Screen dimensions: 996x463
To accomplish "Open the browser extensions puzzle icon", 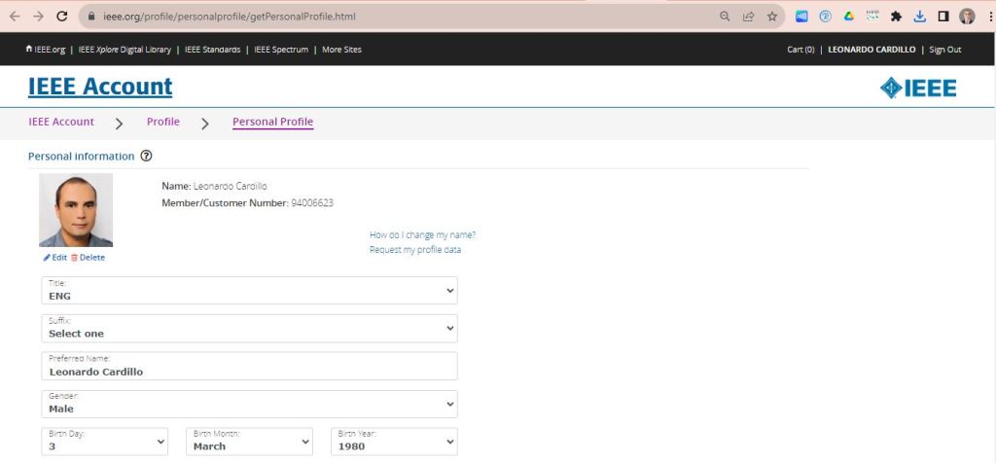I will (896, 17).
